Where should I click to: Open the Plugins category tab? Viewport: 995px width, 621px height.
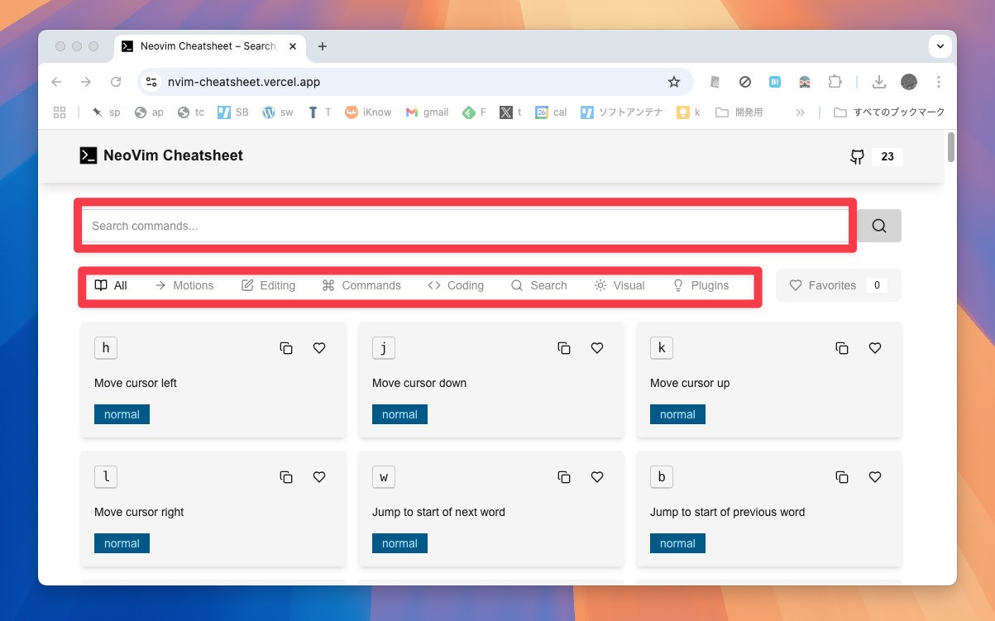tap(701, 285)
